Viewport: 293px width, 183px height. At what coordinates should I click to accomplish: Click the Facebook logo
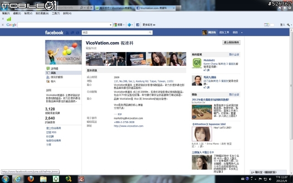click(54, 32)
